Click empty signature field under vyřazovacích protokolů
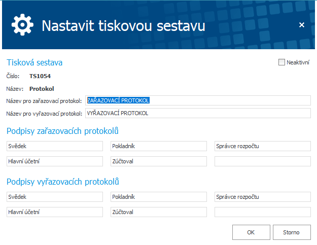The image size is (317, 245). pyautogui.click(x=263, y=212)
